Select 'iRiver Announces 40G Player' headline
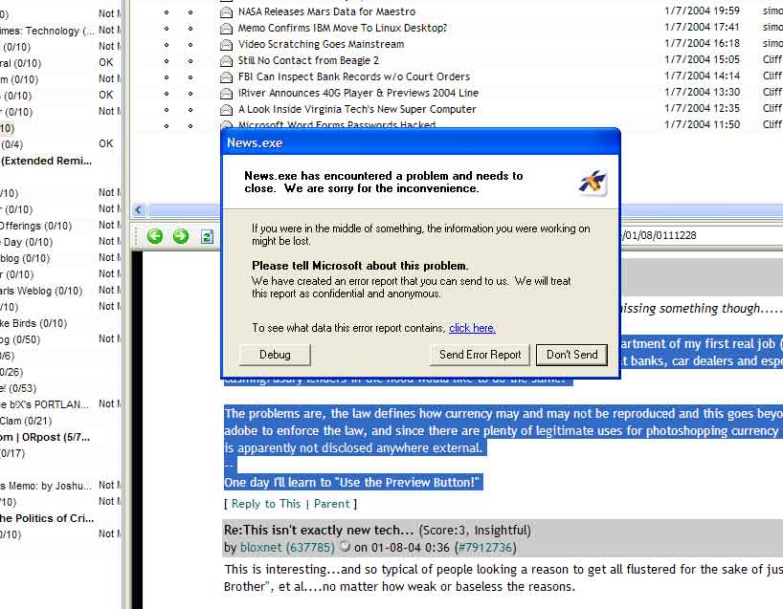783x609 pixels. [358, 93]
